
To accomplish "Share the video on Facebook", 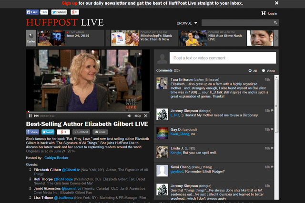I will pos(32,132).
